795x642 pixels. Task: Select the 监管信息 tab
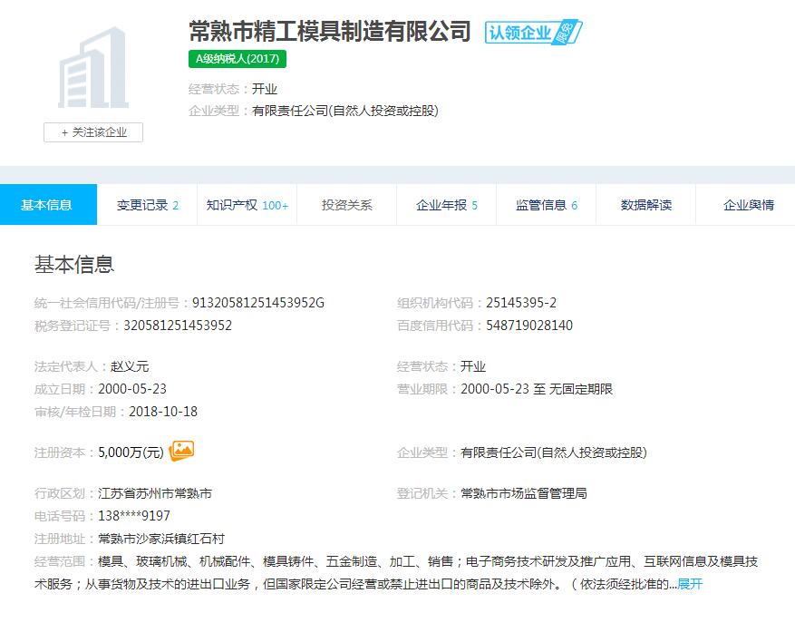546,205
